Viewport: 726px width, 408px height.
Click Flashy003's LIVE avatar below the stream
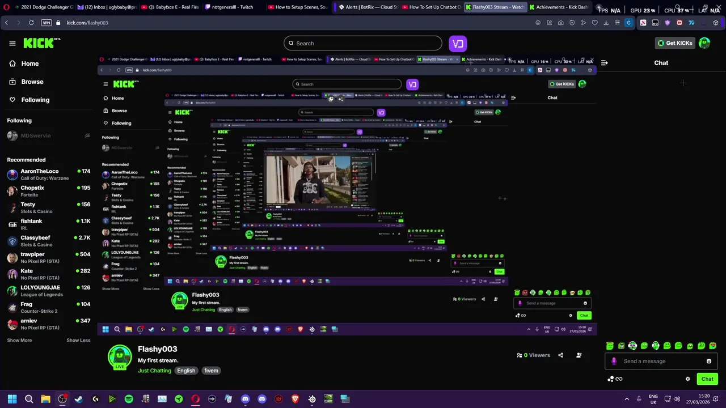point(120,357)
